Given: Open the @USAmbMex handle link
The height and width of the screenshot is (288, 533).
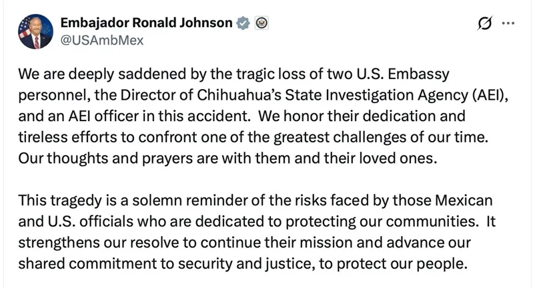Looking at the screenshot, I should coord(102,40).
